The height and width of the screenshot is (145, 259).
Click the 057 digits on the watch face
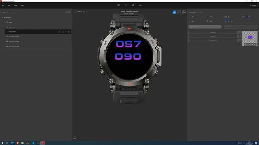click(128, 44)
